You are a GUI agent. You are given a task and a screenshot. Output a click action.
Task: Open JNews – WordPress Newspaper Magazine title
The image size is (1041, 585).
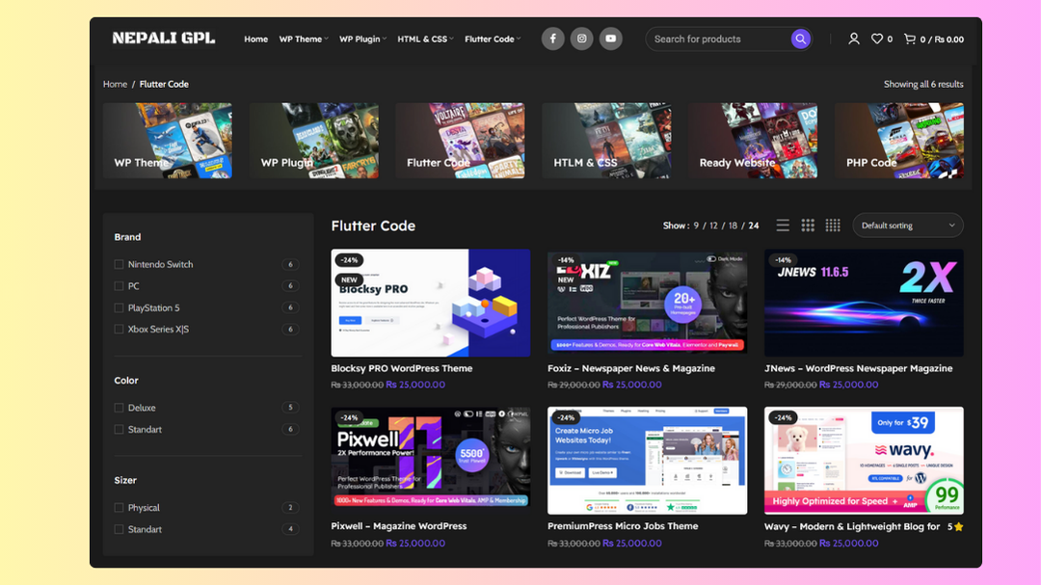click(x=859, y=368)
